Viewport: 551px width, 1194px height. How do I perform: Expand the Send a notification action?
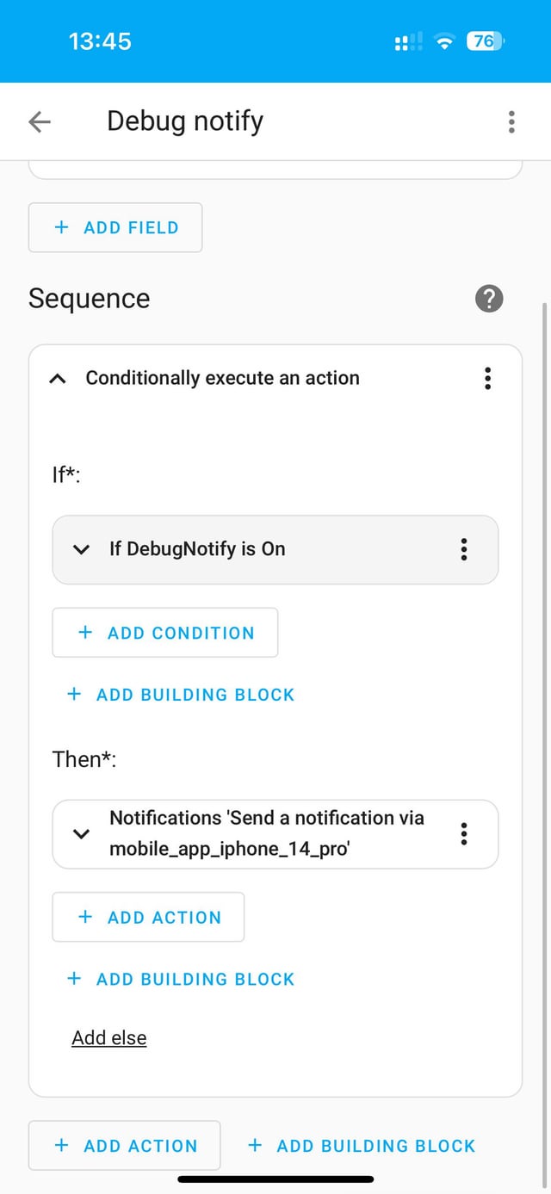click(81, 833)
